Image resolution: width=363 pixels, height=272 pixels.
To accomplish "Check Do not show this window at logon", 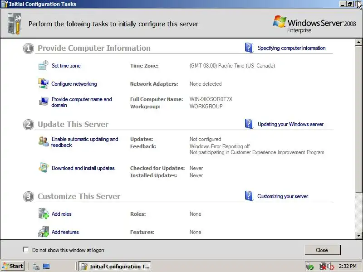I will (26, 250).
